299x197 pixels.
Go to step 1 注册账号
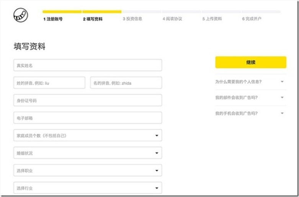[x=53, y=19]
